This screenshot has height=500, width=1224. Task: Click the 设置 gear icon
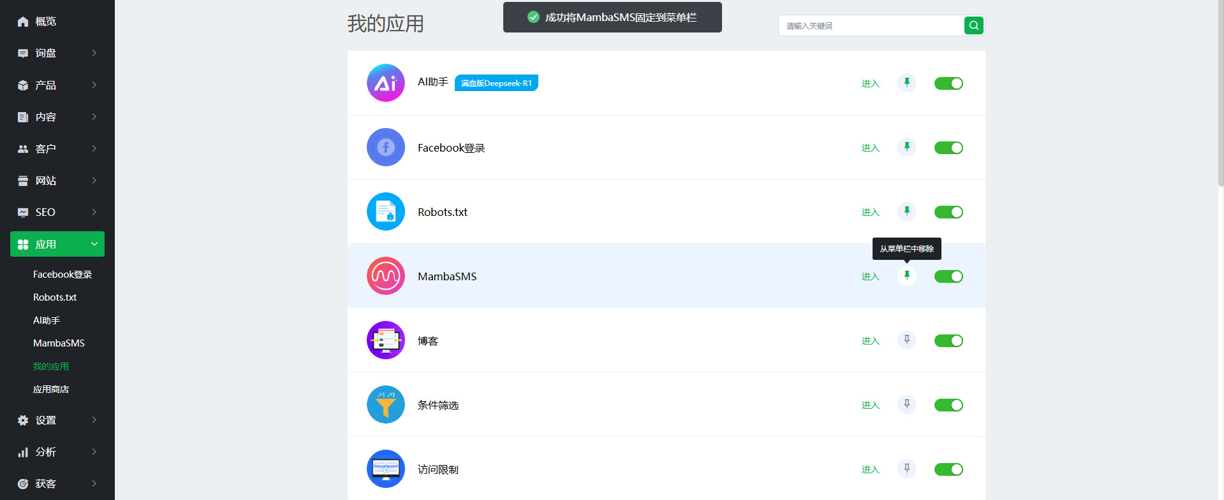click(x=23, y=420)
